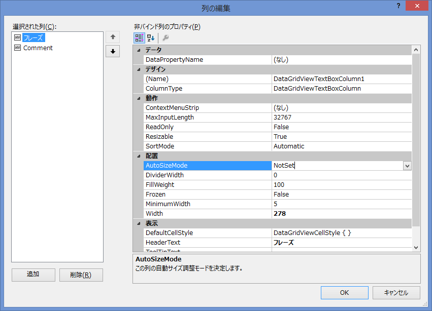Click the icon beside Comment column
Screen dimensions: 432x311
click(17, 48)
